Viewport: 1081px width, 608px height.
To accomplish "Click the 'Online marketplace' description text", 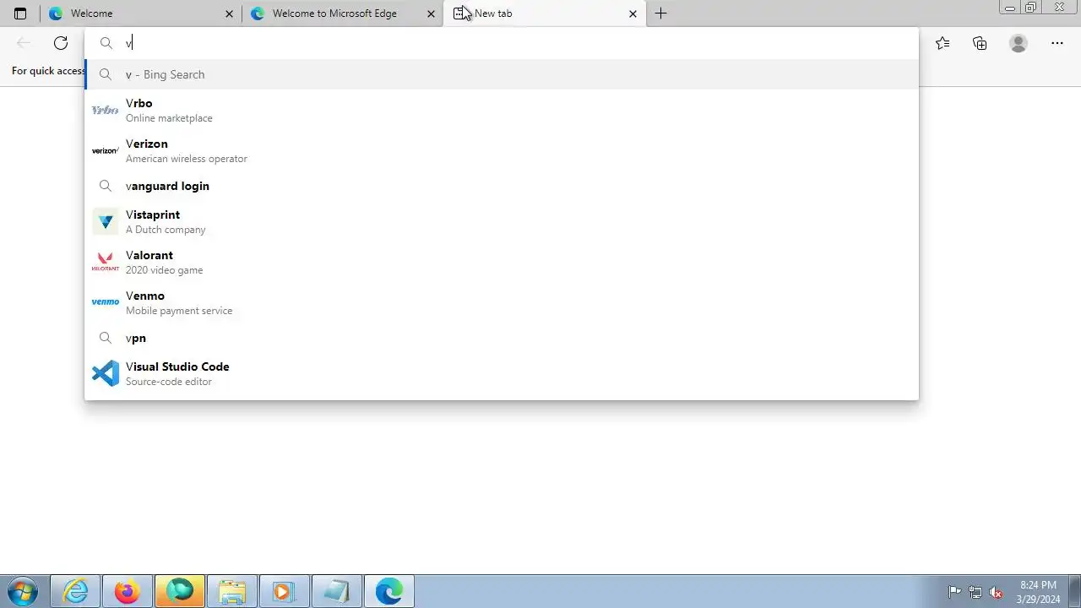I will [x=169, y=118].
